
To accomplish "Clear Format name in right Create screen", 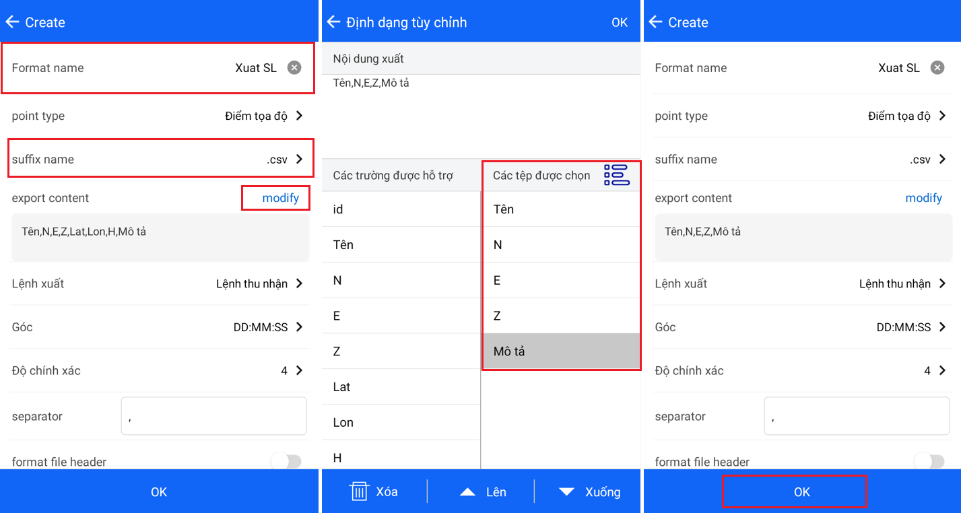I will click(937, 67).
